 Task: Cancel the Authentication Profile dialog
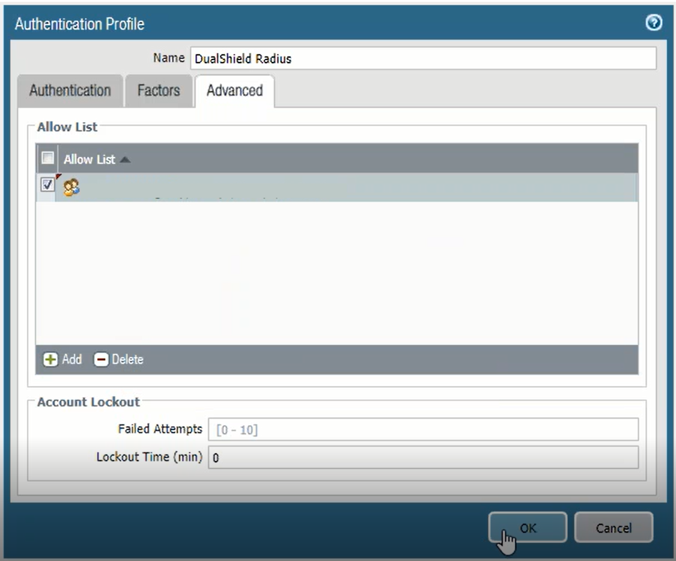[x=614, y=527]
